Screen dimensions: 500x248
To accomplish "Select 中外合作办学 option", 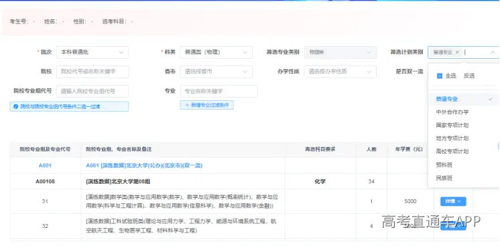I will 464,112.
